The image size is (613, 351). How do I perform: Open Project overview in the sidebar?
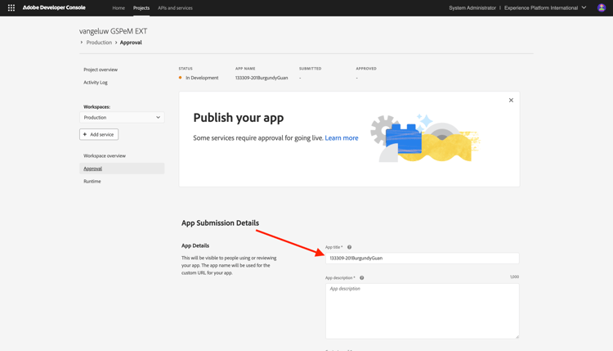101,70
